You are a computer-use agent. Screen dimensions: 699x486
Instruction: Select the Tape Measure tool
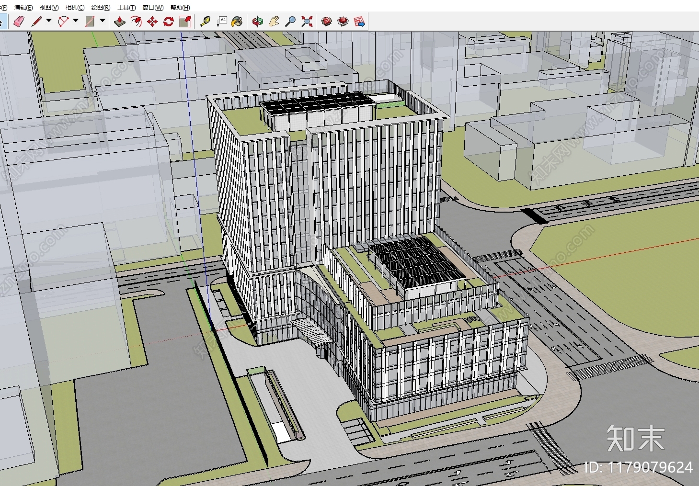click(205, 22)
